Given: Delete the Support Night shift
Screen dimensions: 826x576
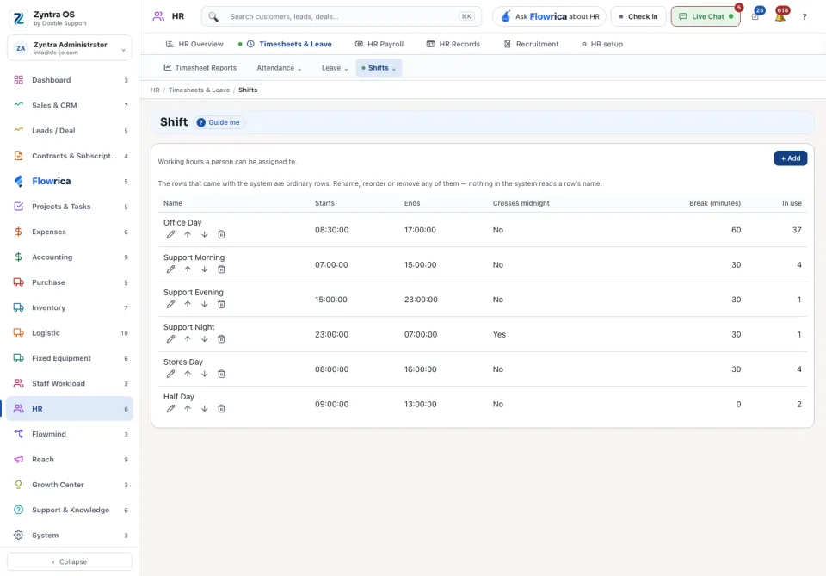Looking at the screenshot, I should pyautogui.click(x=221, y=339).
